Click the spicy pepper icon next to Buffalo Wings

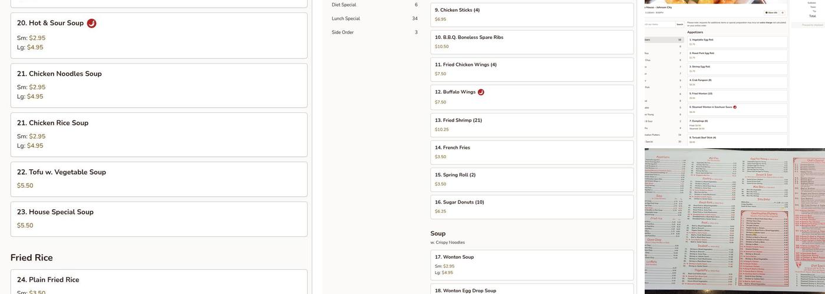pyautogui.click(x=481, y=92)
